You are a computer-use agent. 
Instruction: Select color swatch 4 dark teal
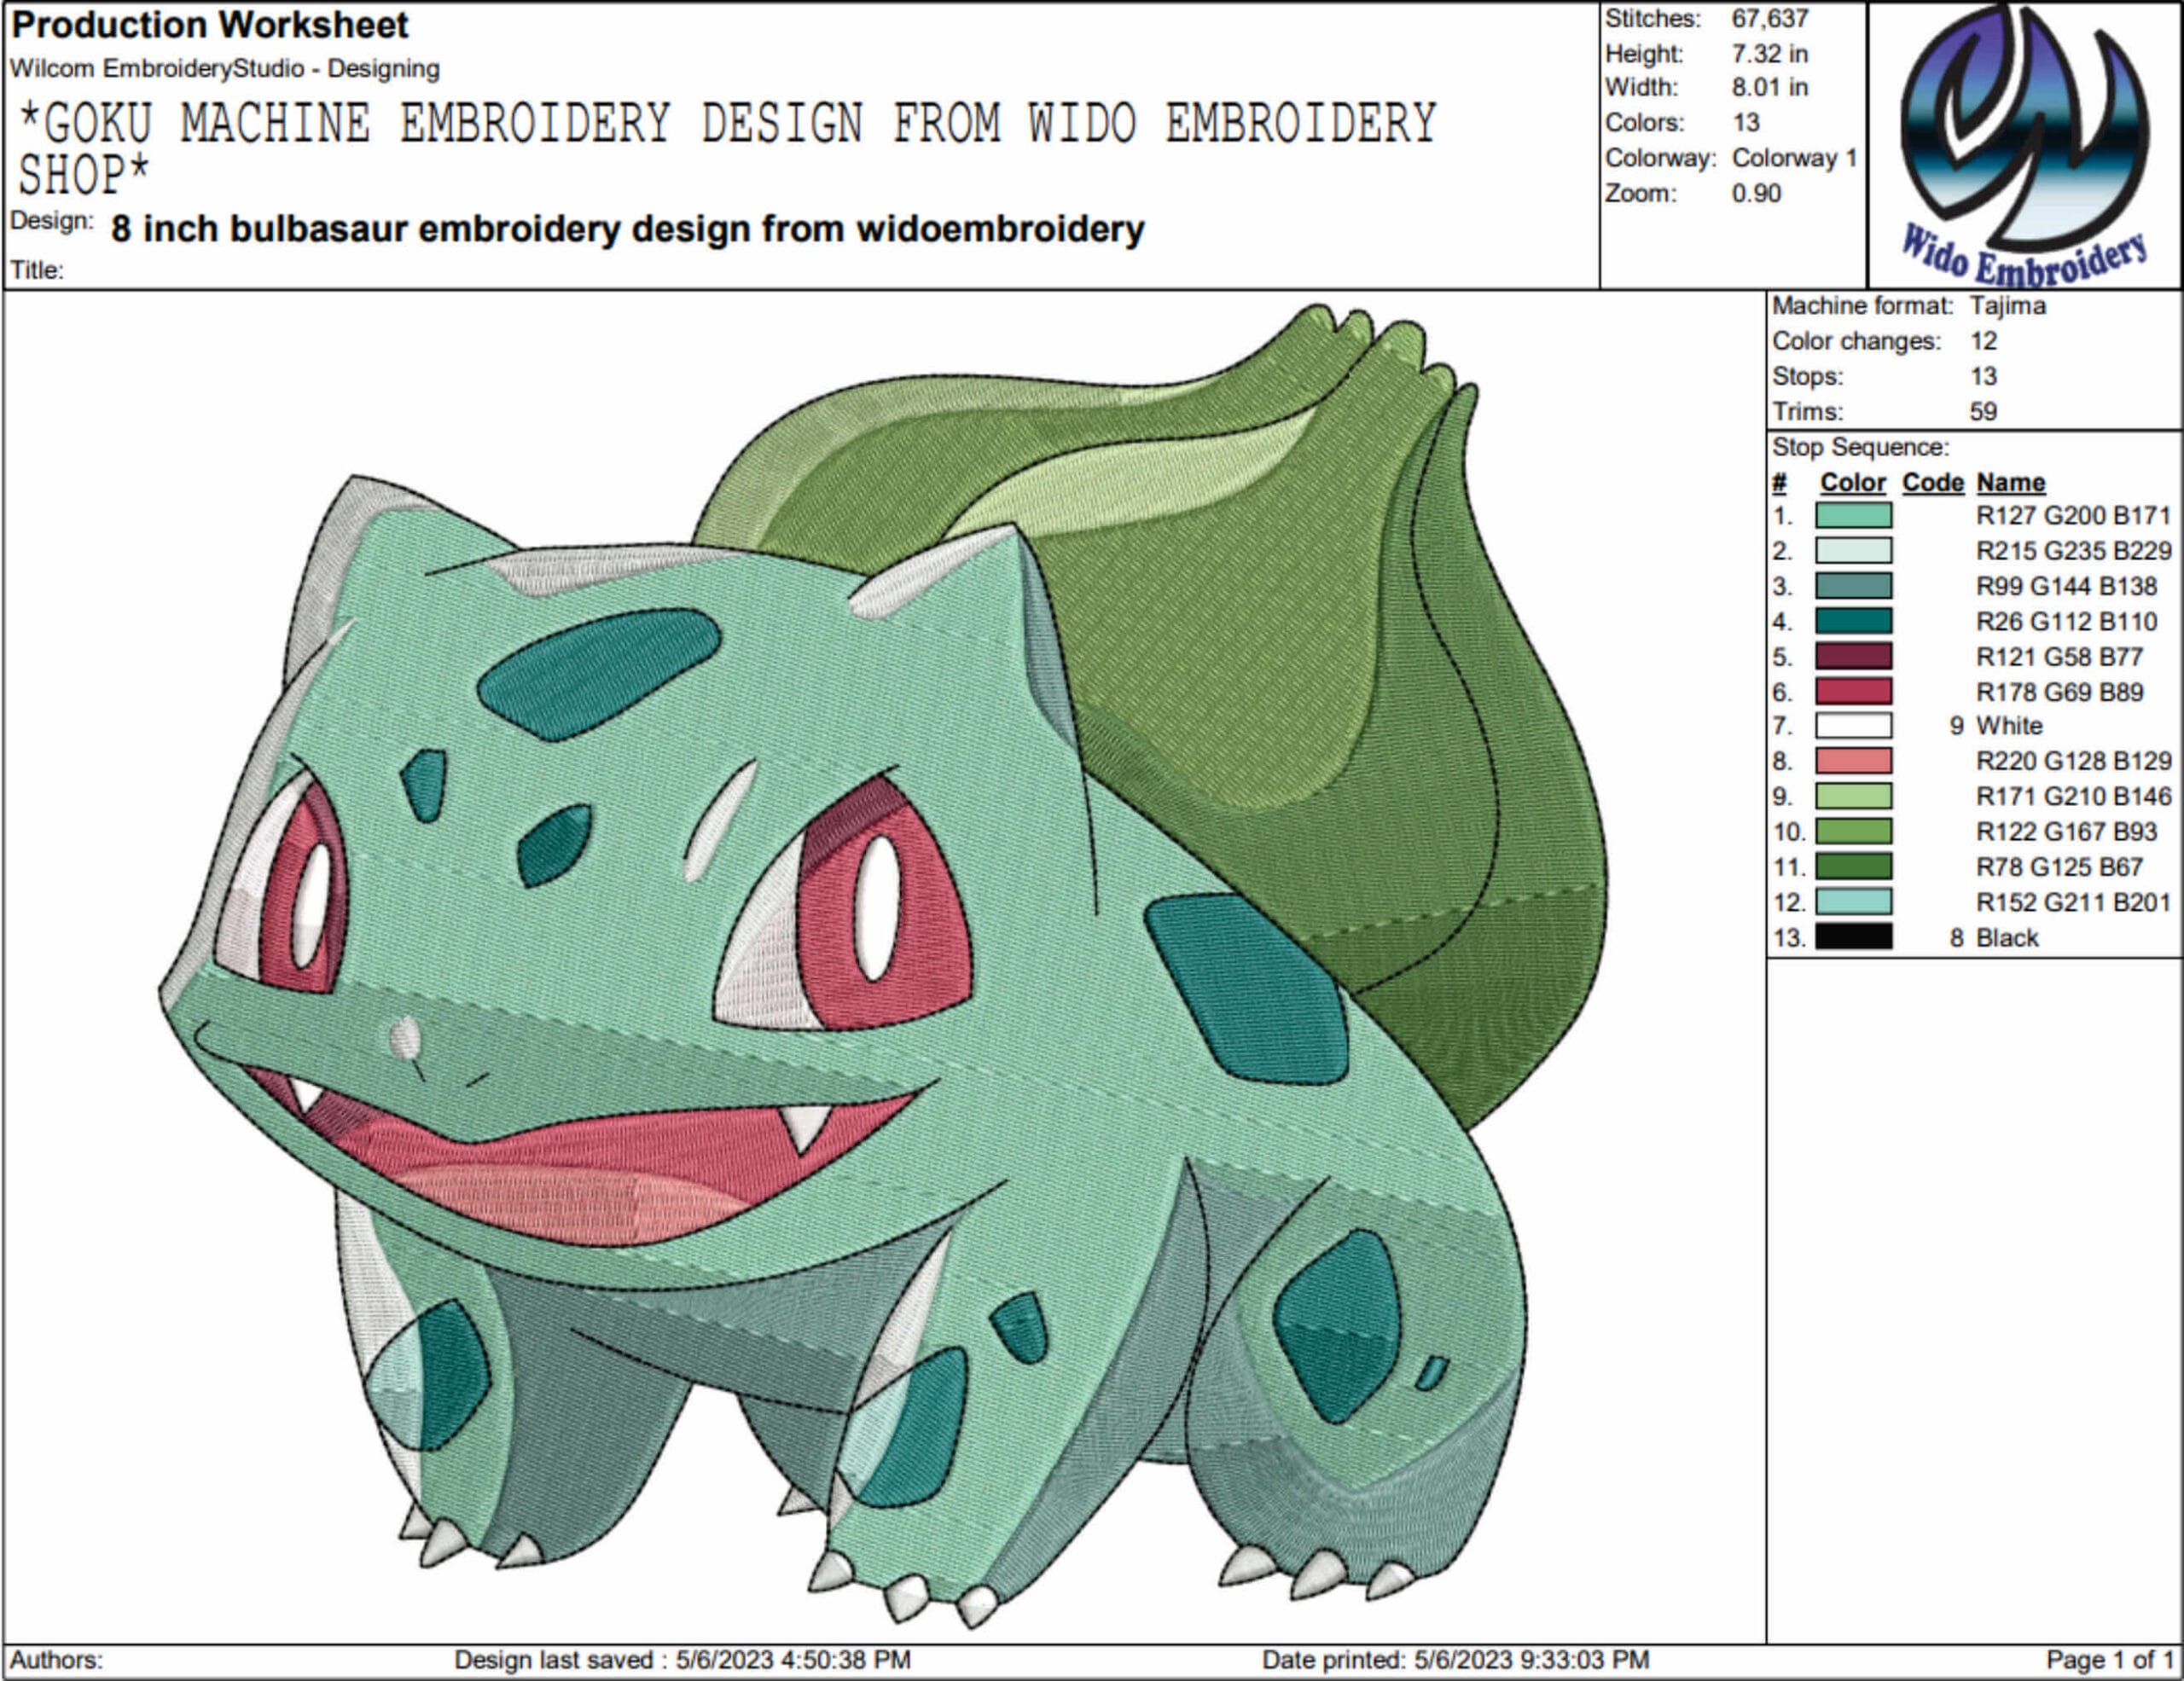coord(1853,621)
